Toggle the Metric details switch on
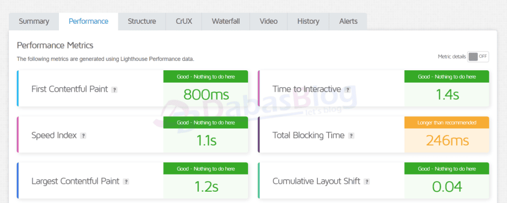 pos(478,57)
